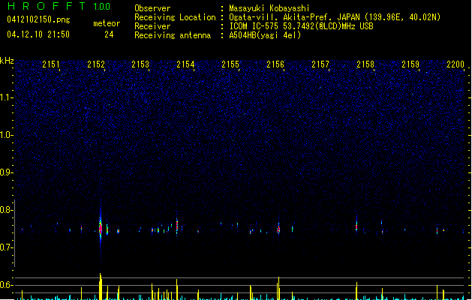Click the 2200 time axis marker
The width and height of the screenshot is (472, 300).
click(x=455, y=64)
